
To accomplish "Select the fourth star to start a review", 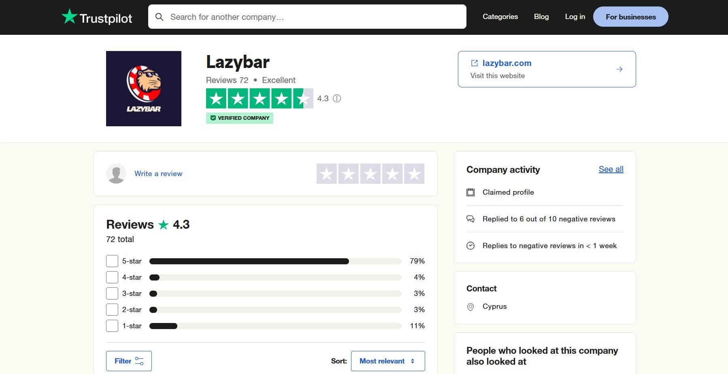I will (x=392, y=173).
